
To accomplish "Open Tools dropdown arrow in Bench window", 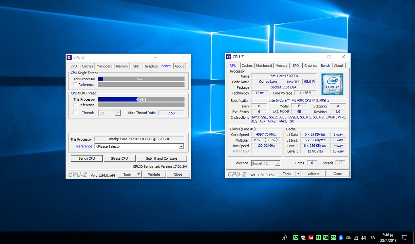I will 138,175.
